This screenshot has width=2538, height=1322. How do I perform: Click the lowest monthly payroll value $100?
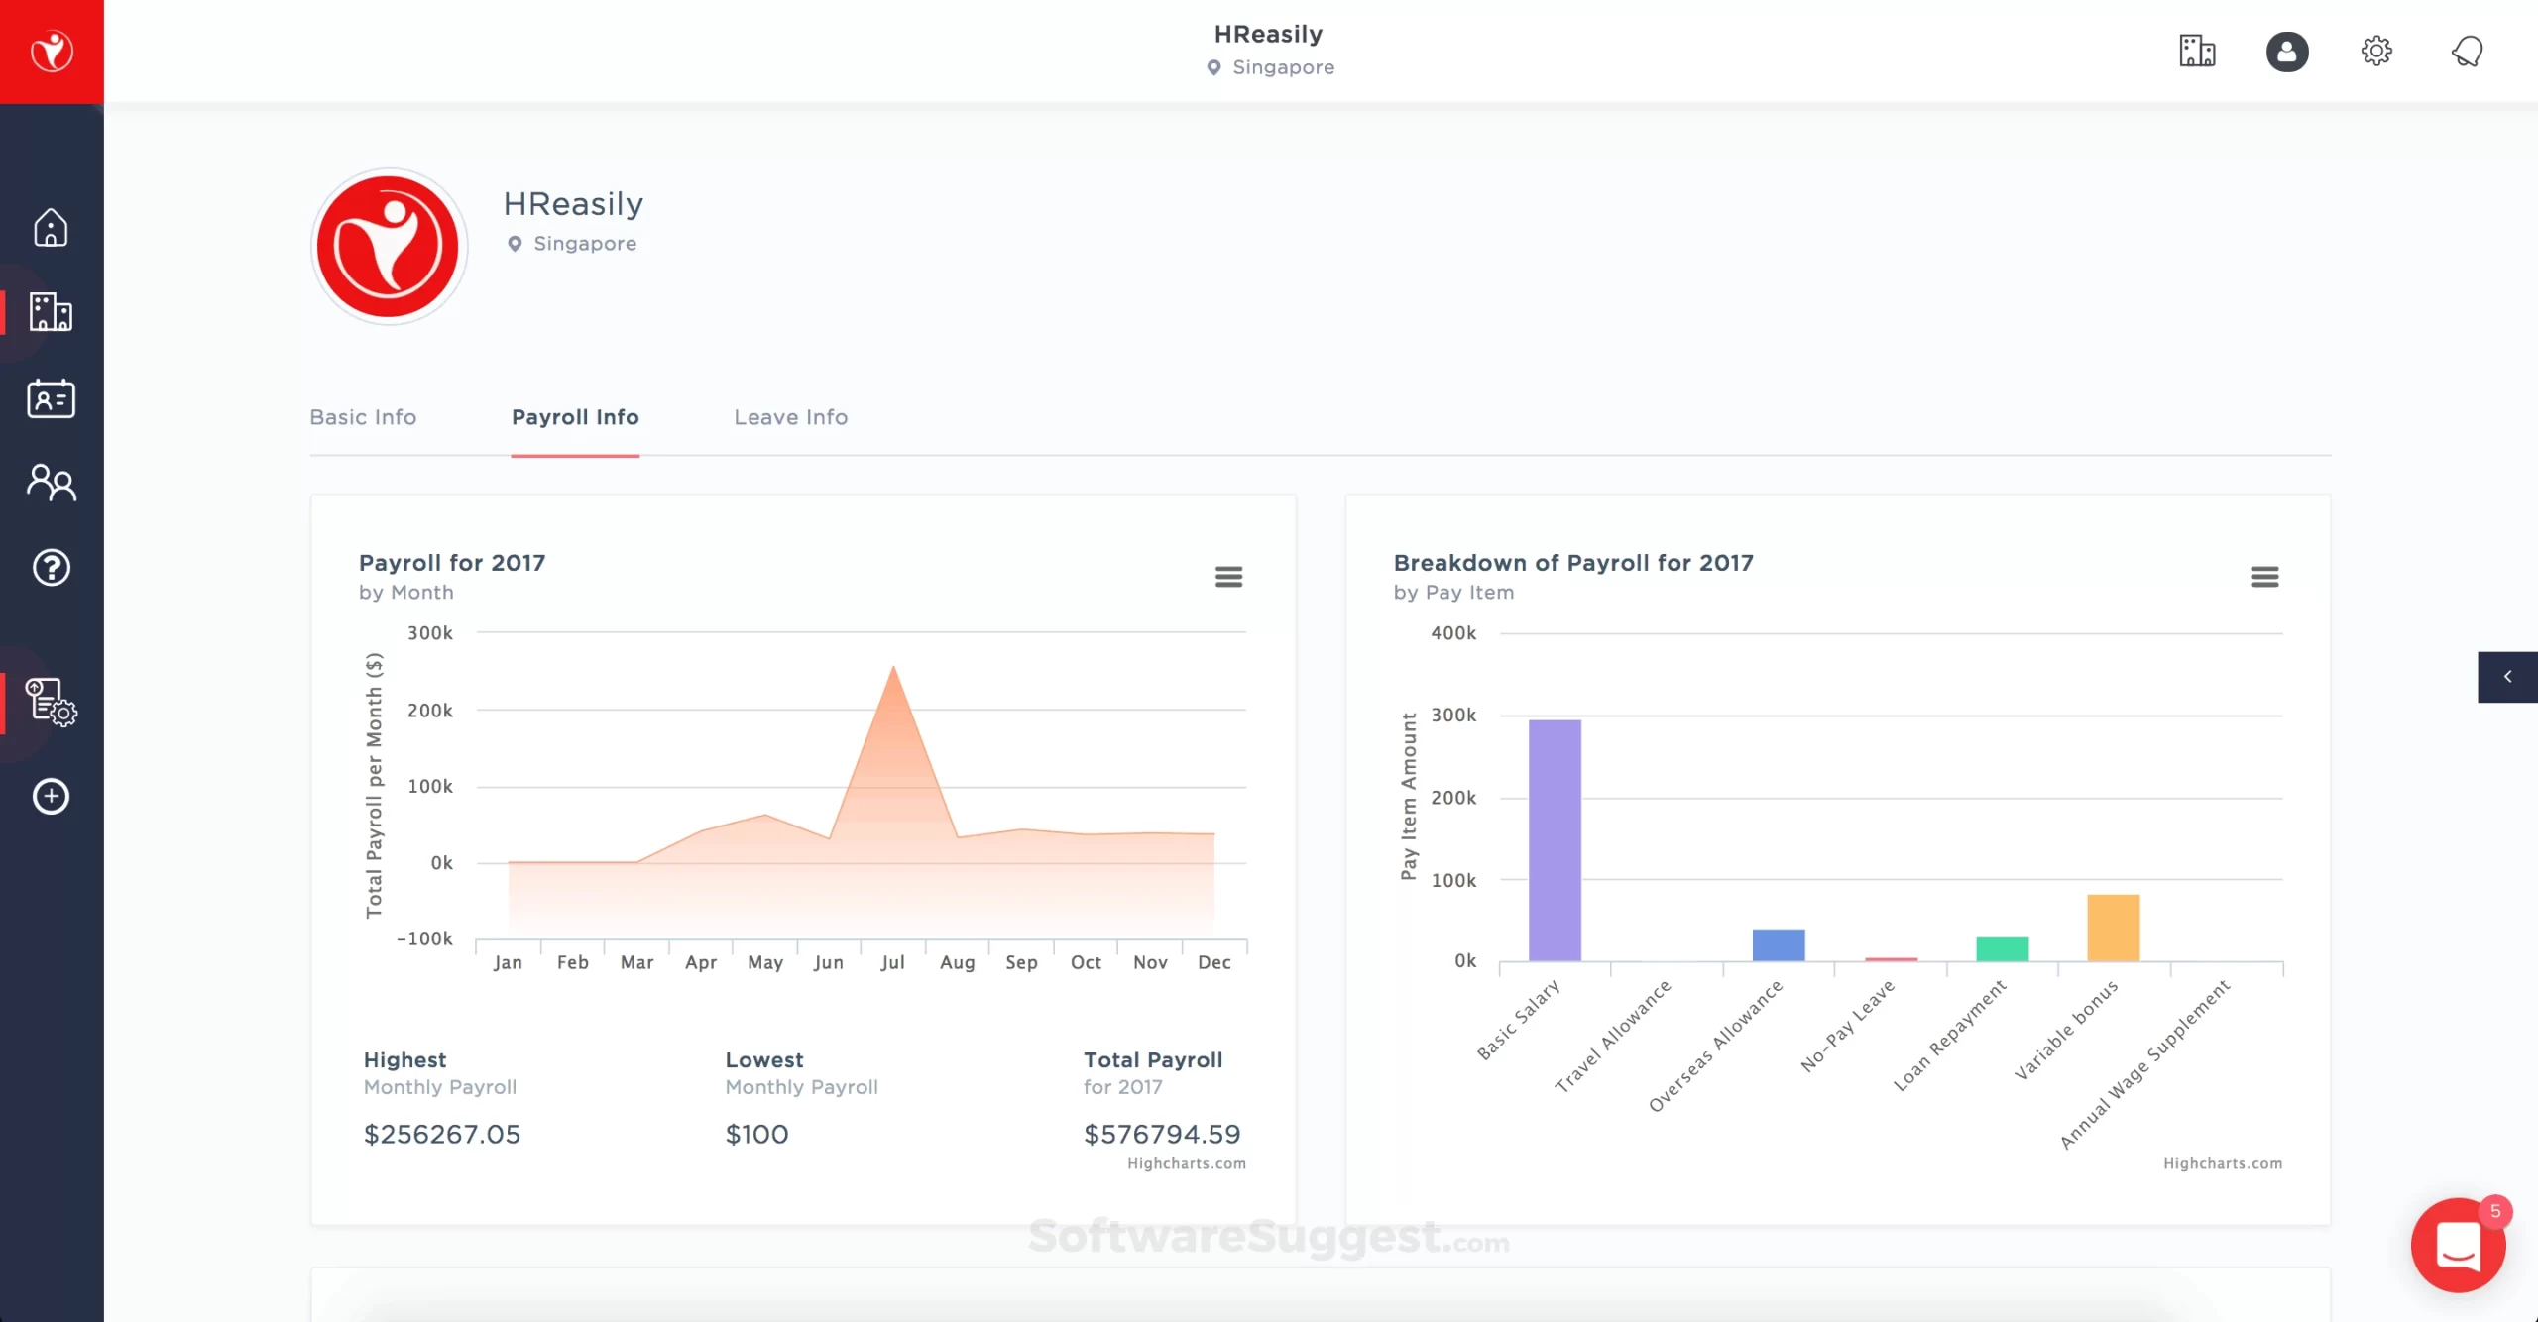click(756, 1134)
